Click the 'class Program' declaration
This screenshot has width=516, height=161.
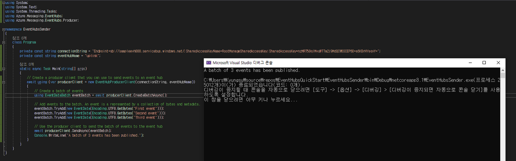click(x=24, y=42)
